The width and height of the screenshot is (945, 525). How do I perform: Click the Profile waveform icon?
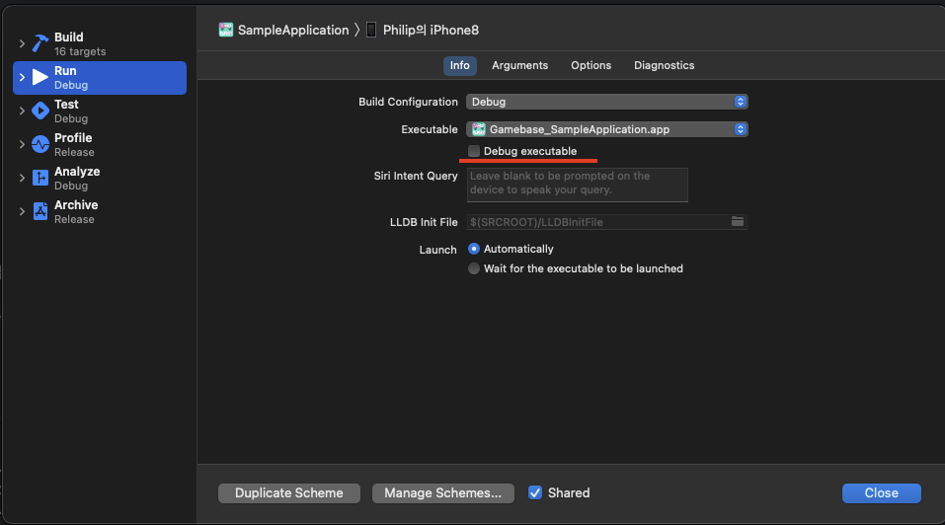[39, 144]
